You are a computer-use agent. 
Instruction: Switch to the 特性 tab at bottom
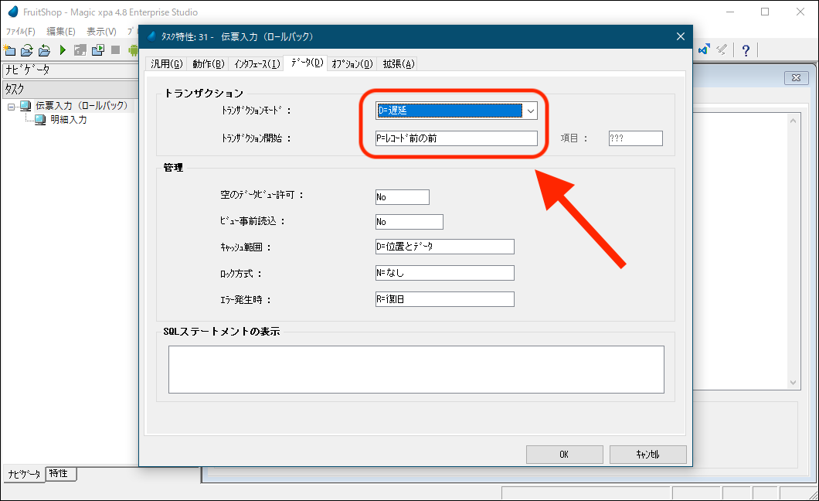pos(61,474)
